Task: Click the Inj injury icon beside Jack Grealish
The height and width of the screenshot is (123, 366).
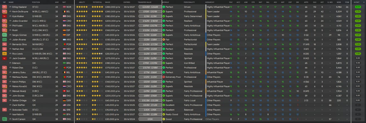Action: (4, 58)
